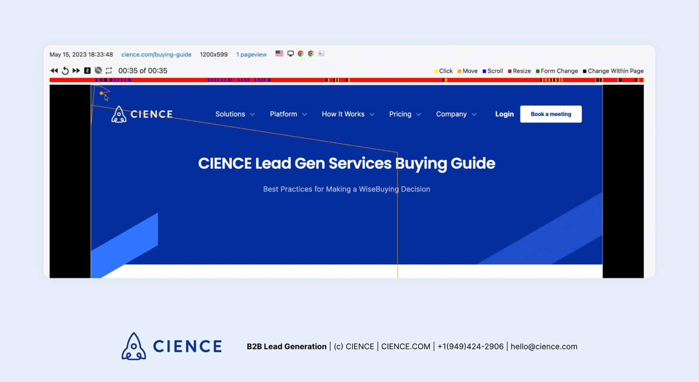Click the Login link
The height and width of the screenshot is (382, 699).
504,114
